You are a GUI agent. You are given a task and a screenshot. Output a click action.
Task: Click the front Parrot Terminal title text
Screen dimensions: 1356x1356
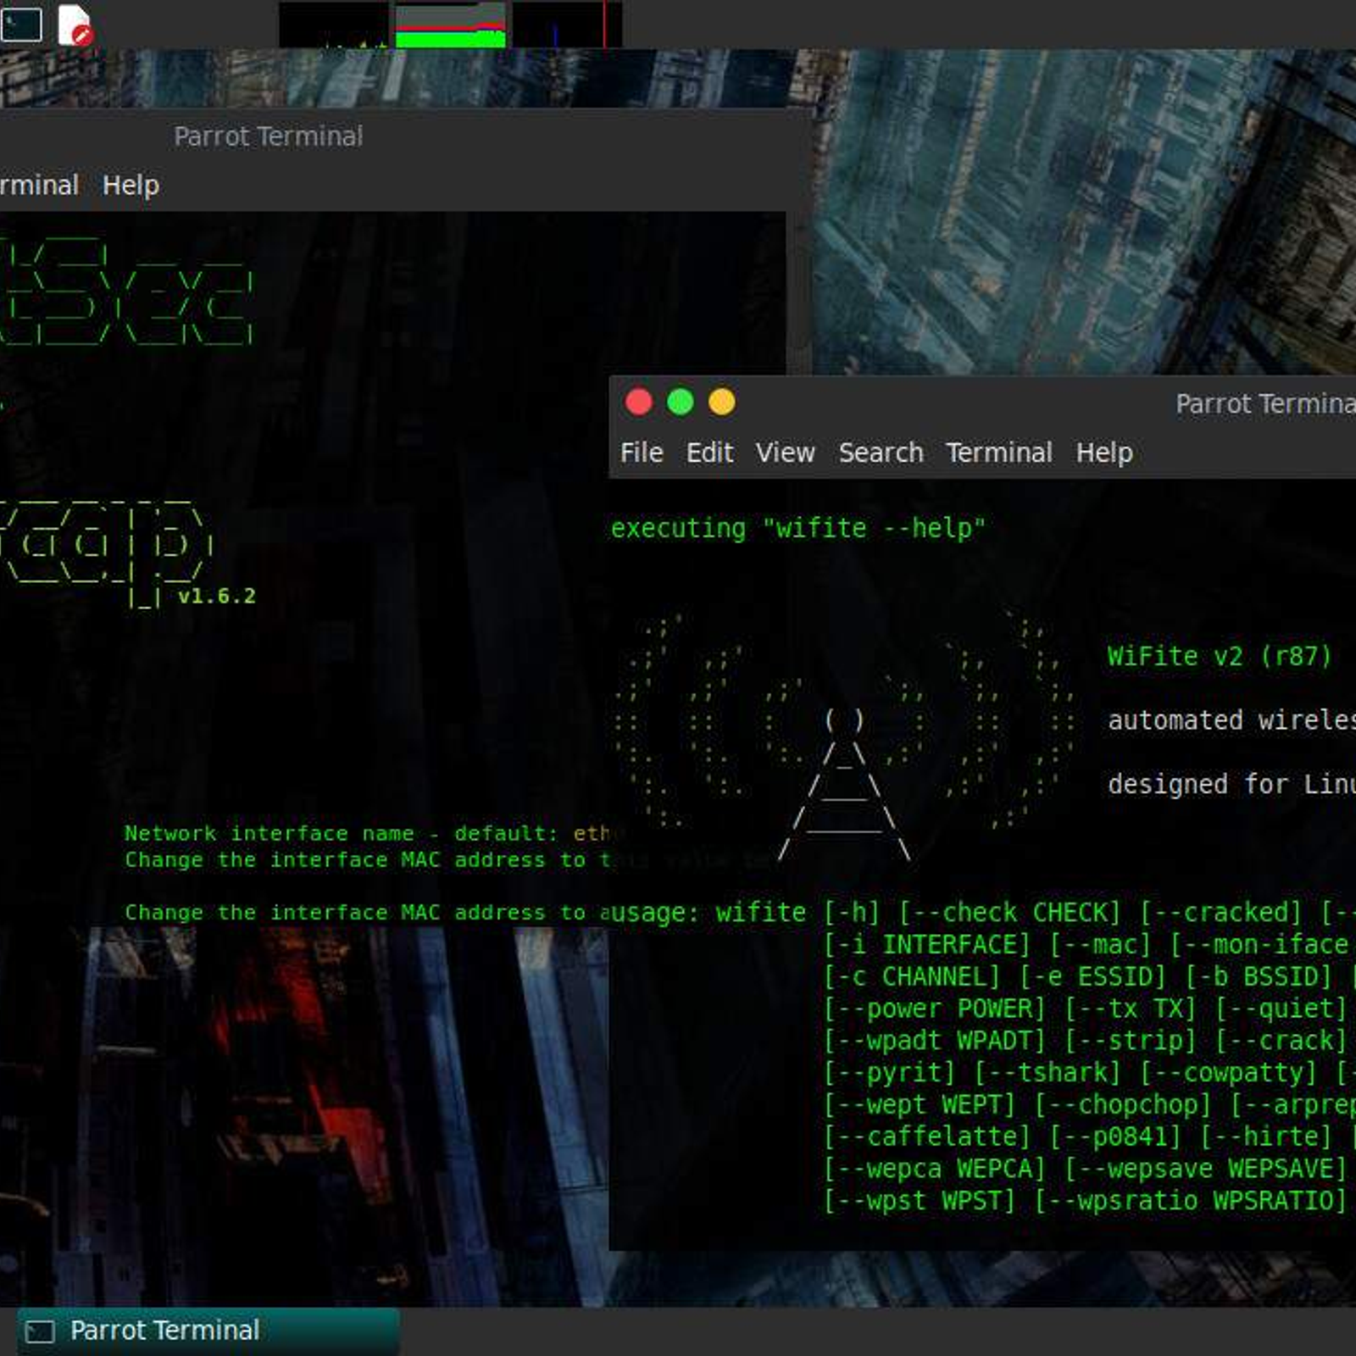point(1264,404)
